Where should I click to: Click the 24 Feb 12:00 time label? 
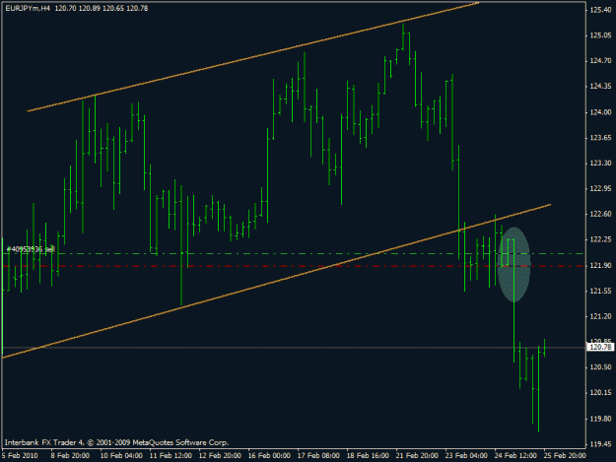point(515,455)
